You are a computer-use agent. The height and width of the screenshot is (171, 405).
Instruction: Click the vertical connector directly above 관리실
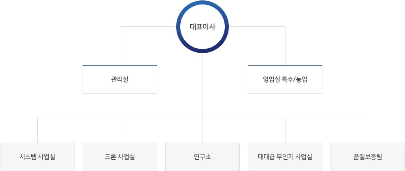click(120, 46)
